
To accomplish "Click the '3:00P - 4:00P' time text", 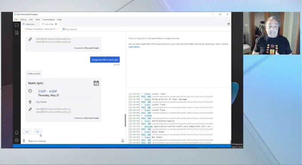I will (x=48, y=91).
